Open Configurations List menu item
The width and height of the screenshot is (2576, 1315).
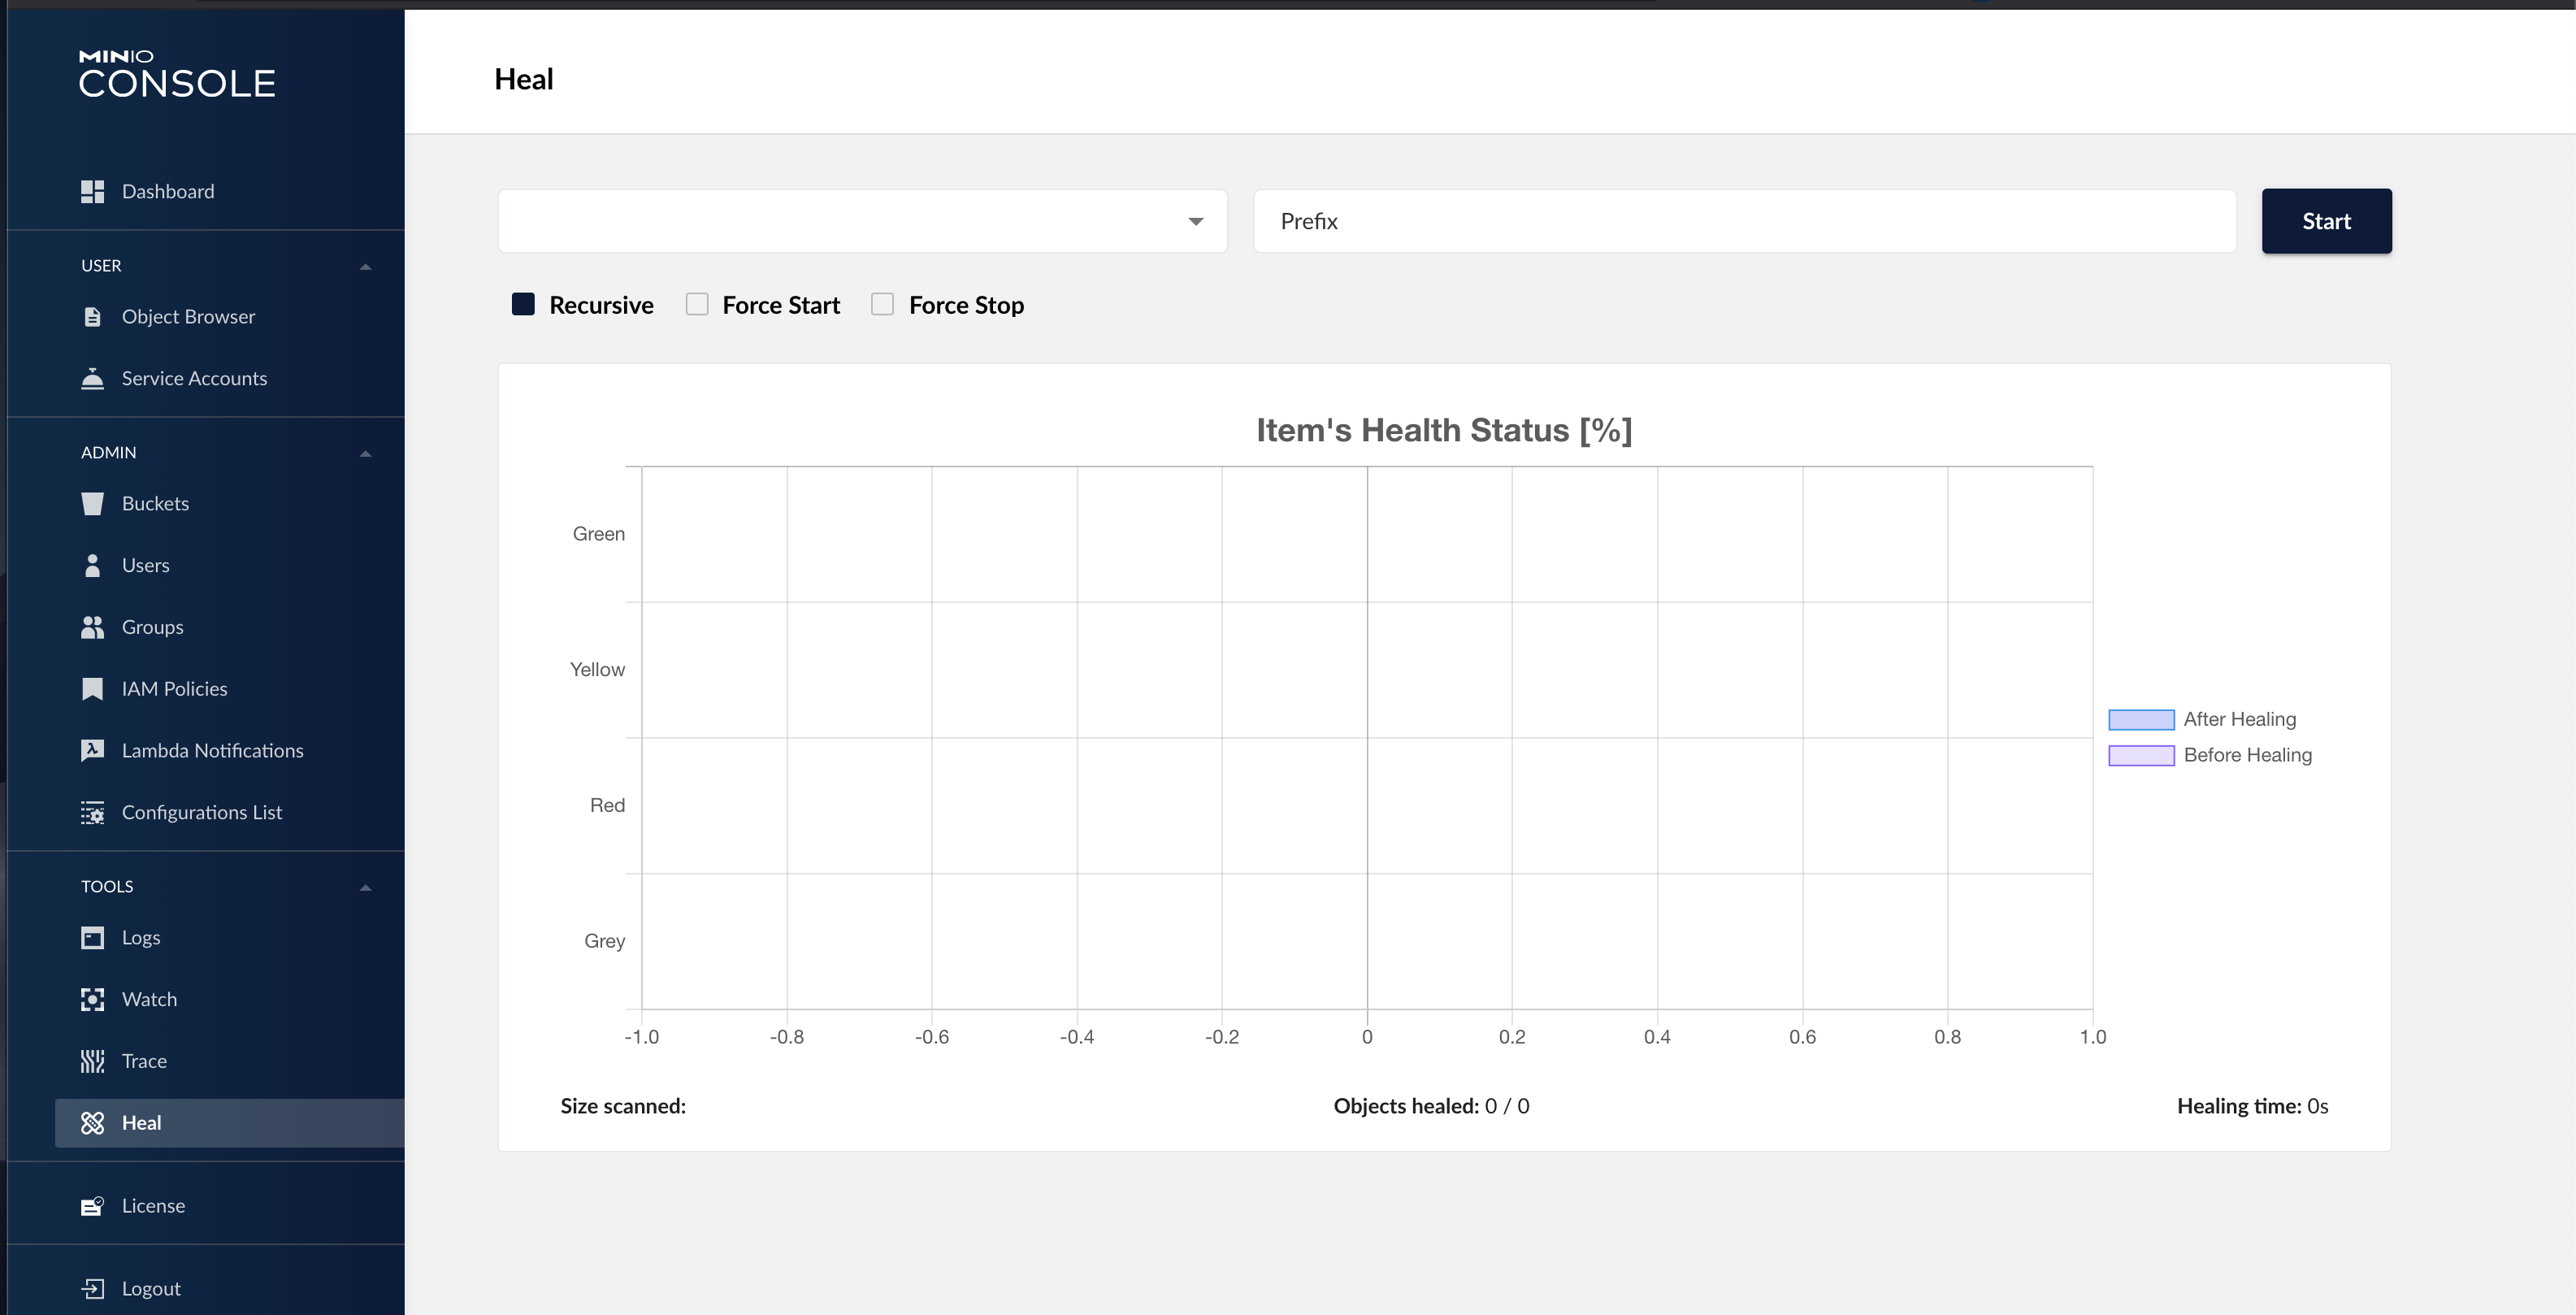pyautogui.click(x=202, y=812)
